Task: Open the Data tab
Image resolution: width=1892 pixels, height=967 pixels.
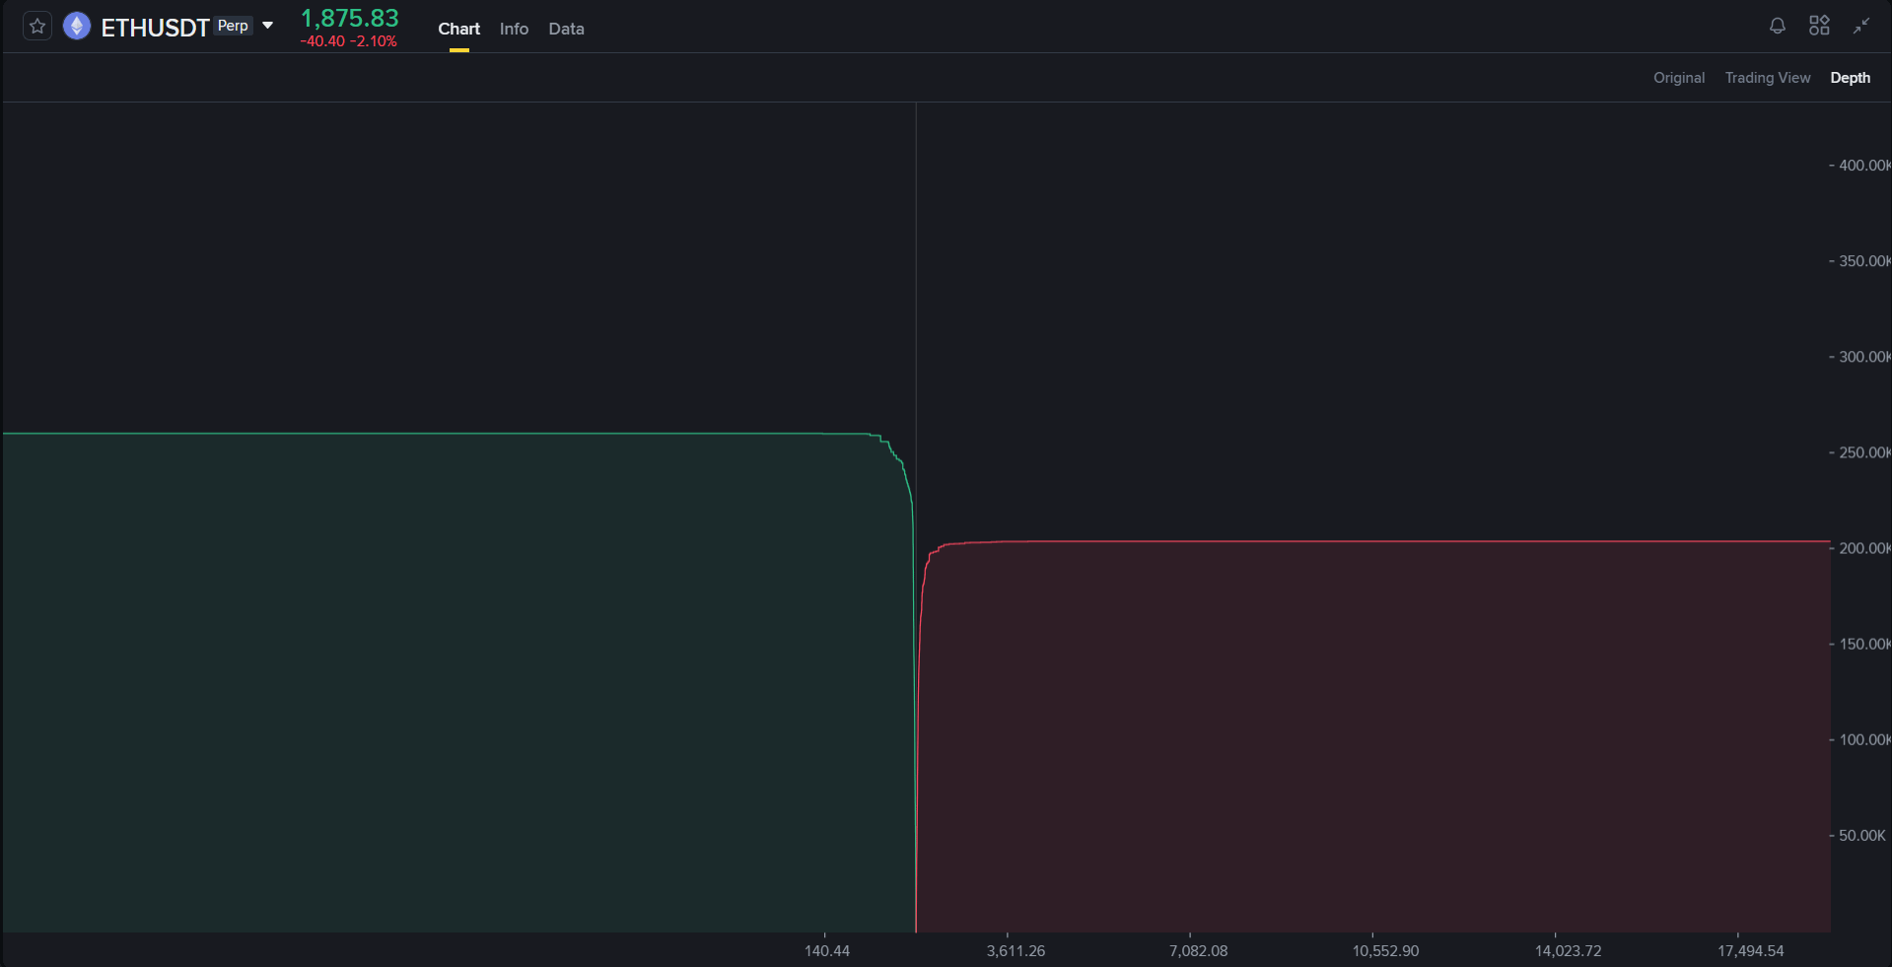Action: pyautogui.click(x=567, y=29)
